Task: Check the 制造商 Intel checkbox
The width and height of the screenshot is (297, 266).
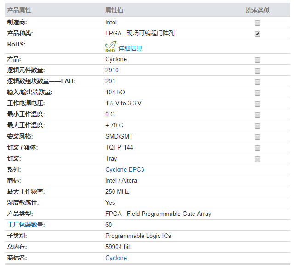Action: pyautogui.click(x=257, y=23)
